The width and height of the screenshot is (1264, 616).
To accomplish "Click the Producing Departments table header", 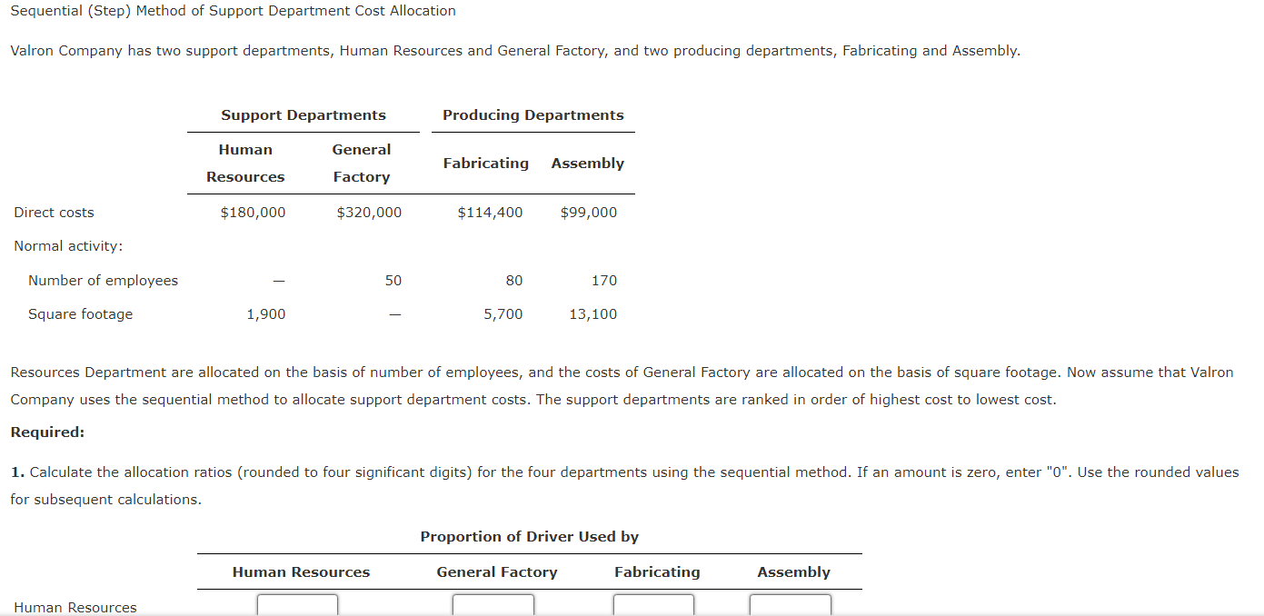I will [x=533, y=115].
